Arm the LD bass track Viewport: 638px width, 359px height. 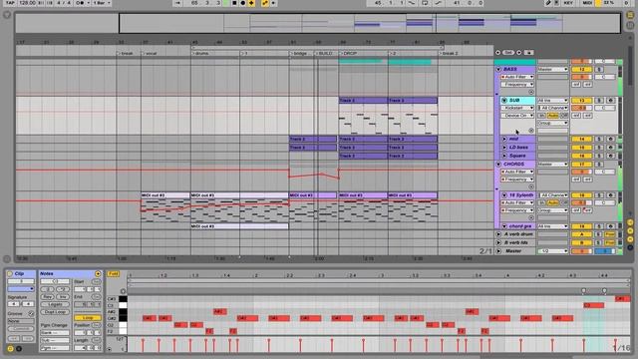610,148
